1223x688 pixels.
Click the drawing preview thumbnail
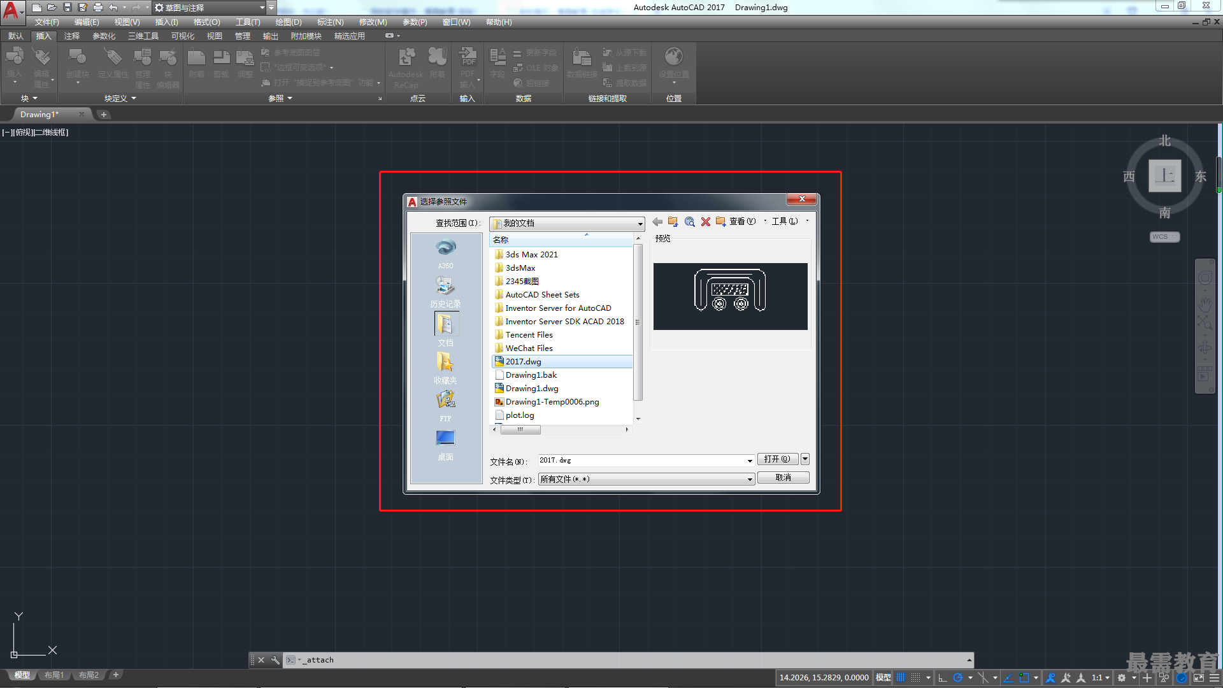(730, 296)
